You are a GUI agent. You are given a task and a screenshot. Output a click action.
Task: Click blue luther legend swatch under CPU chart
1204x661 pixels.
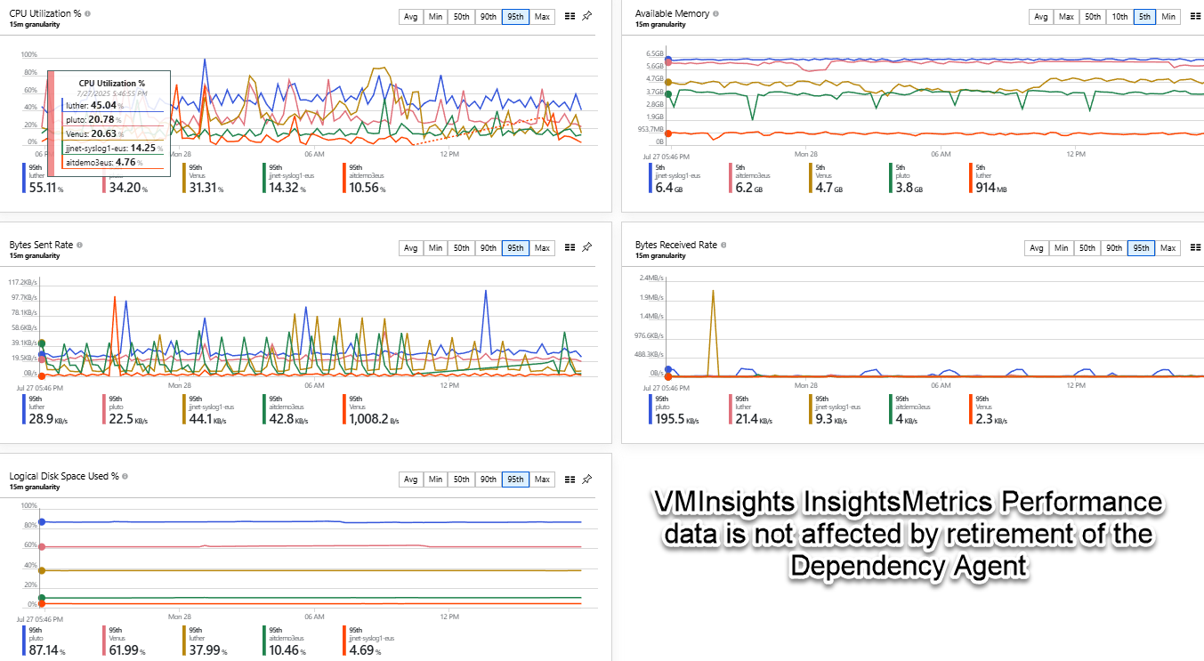coord(24,178)
